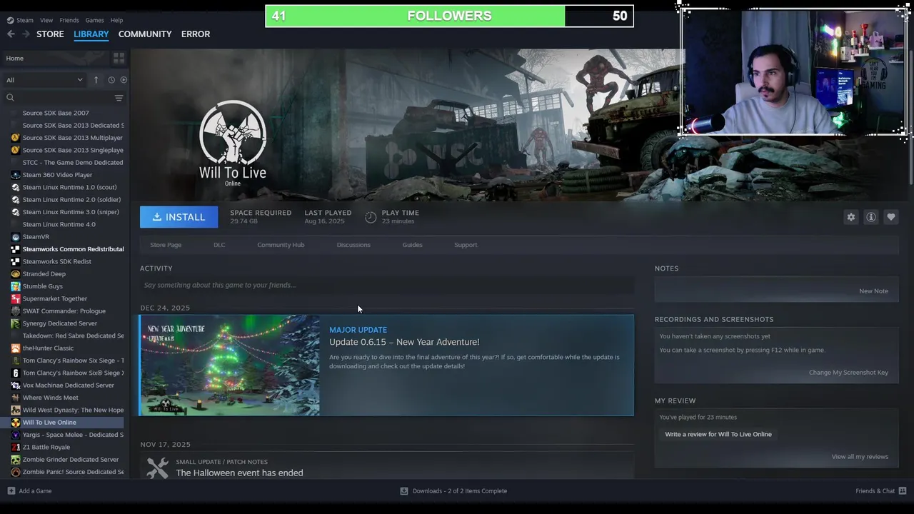Select SteamVR icon in the library list

[x=15, y=237]
